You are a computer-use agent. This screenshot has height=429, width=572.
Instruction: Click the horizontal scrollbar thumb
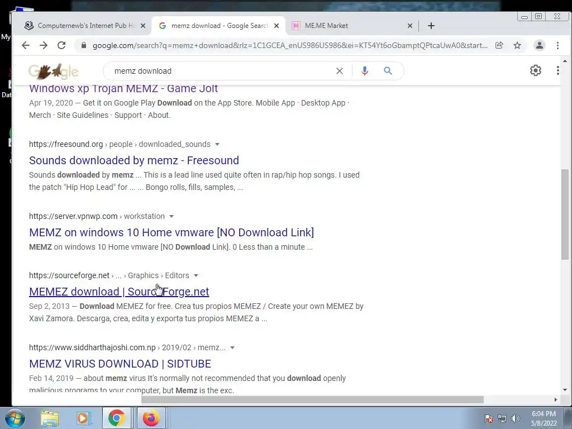pyautogui.click(x=312, y=400)
